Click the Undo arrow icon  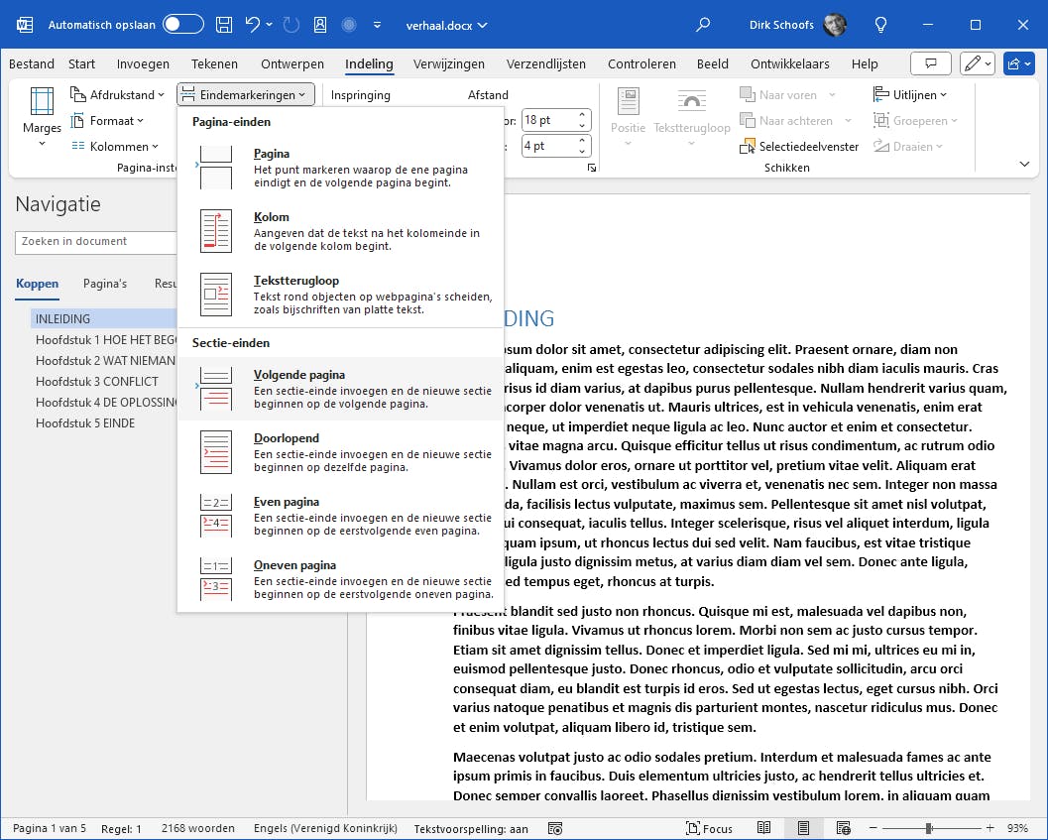point(254,24)
